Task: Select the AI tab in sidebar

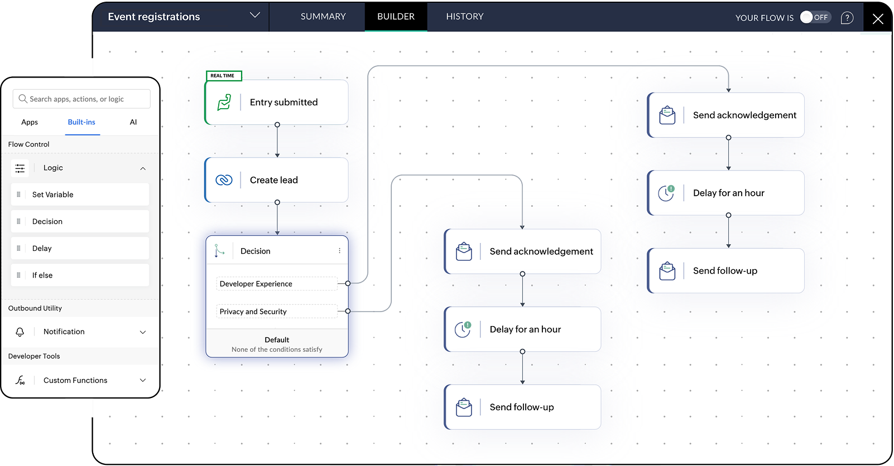Action: [x=133, y=122]
